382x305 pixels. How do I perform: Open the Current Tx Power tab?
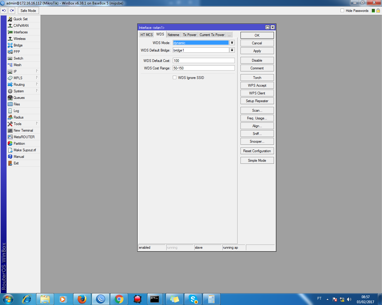coord(212,35)
